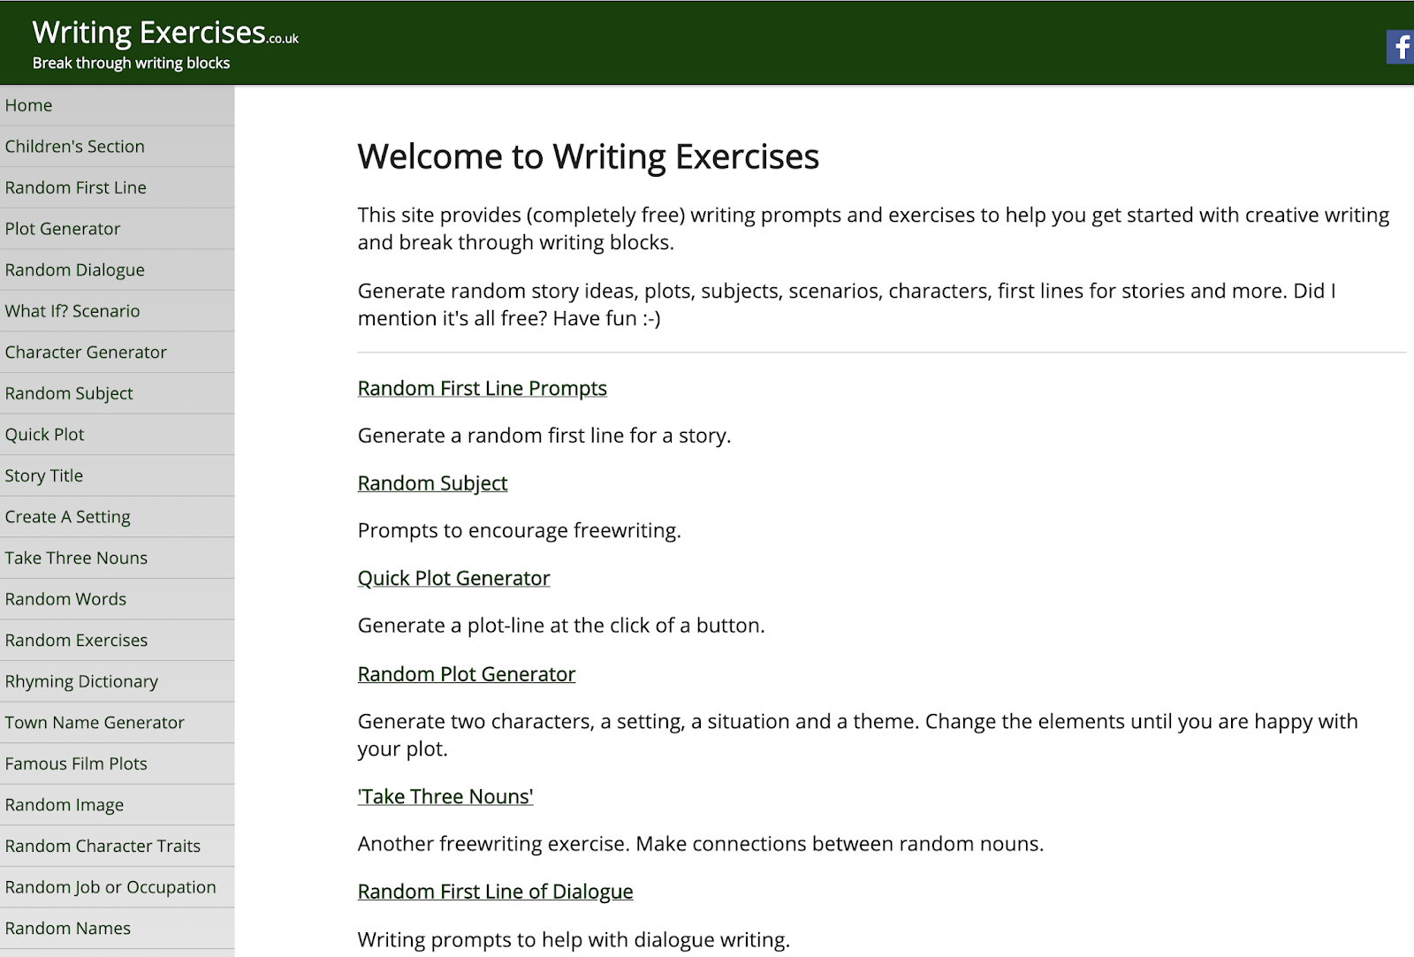Click the 'Take Three Nouns' link
This screenshot has height=957, width=1414.
click(445, 796)
